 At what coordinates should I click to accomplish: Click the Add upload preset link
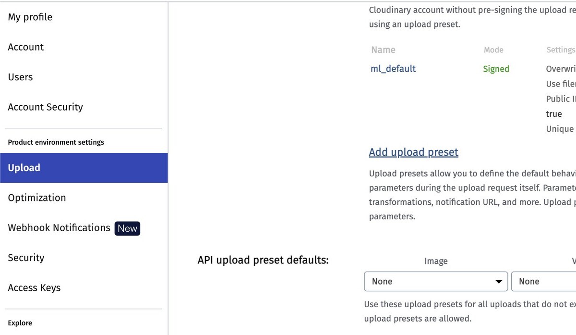point(413,152)
